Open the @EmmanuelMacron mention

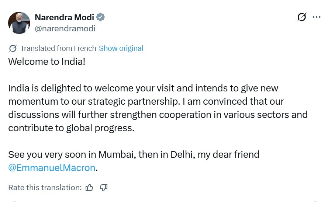click(x=52, y=168)
